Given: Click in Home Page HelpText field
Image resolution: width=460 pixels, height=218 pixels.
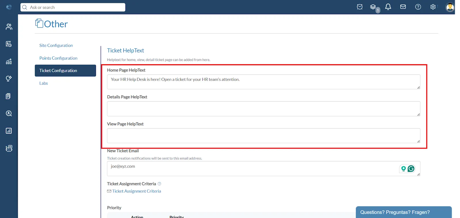Looking at the screenshot, I should click(x=264, y=82).
